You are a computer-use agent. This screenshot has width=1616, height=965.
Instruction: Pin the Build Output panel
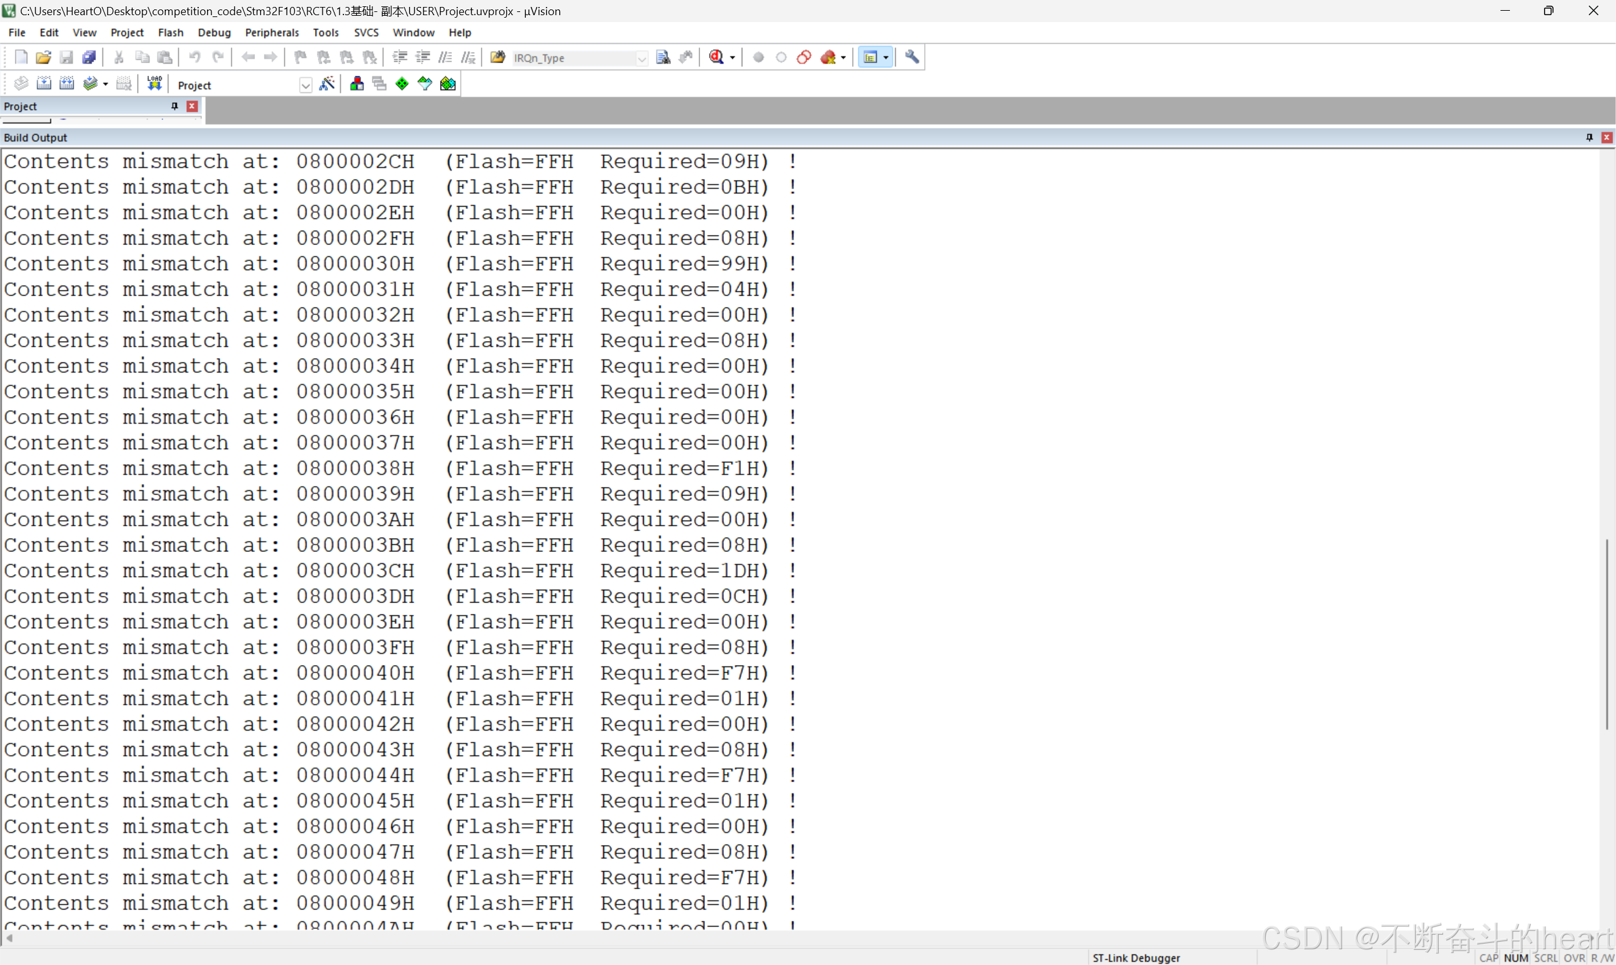1588,137
